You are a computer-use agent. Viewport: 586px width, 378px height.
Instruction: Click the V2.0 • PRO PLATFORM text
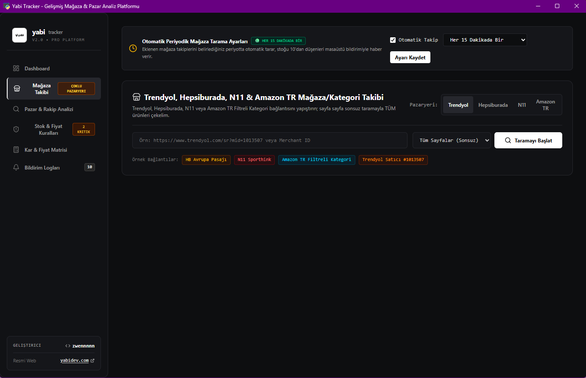pos(58,40)
